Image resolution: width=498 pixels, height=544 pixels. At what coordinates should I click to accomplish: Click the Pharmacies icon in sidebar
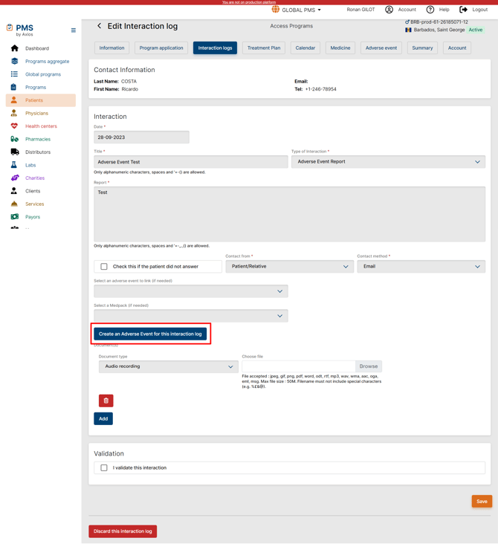click(14, 139)
